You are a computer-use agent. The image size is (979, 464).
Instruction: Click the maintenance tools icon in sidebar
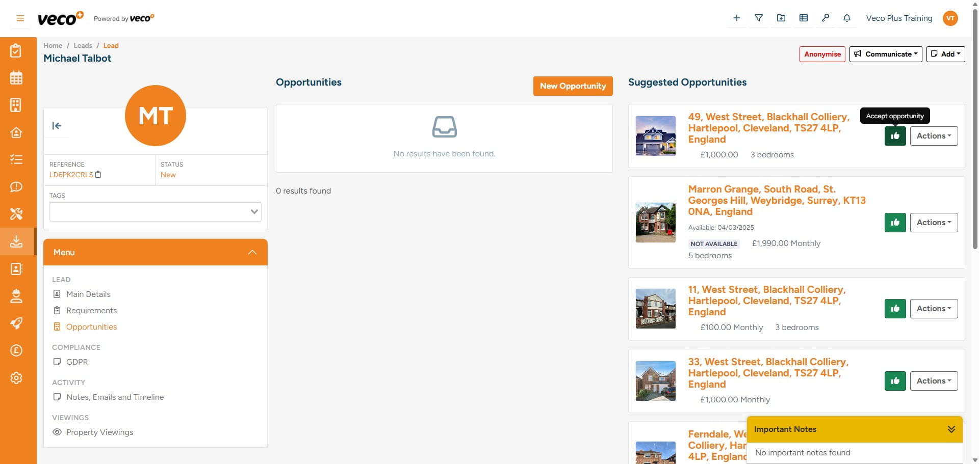(16, 214)
